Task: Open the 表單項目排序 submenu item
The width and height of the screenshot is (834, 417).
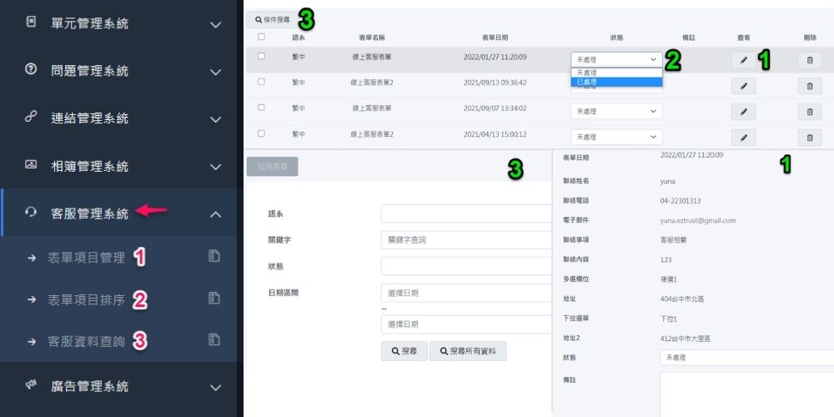Action: coord(86,299)
